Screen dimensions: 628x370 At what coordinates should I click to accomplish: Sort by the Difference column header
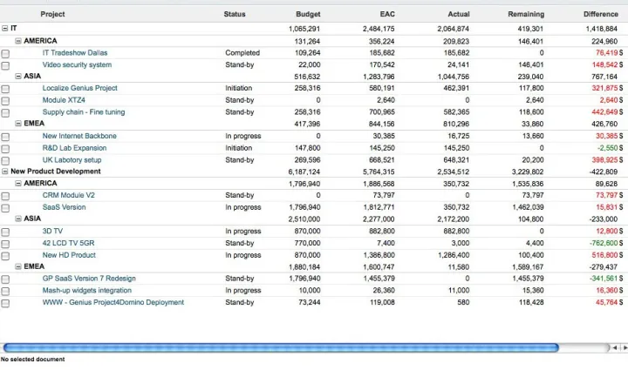pos(600,14)
